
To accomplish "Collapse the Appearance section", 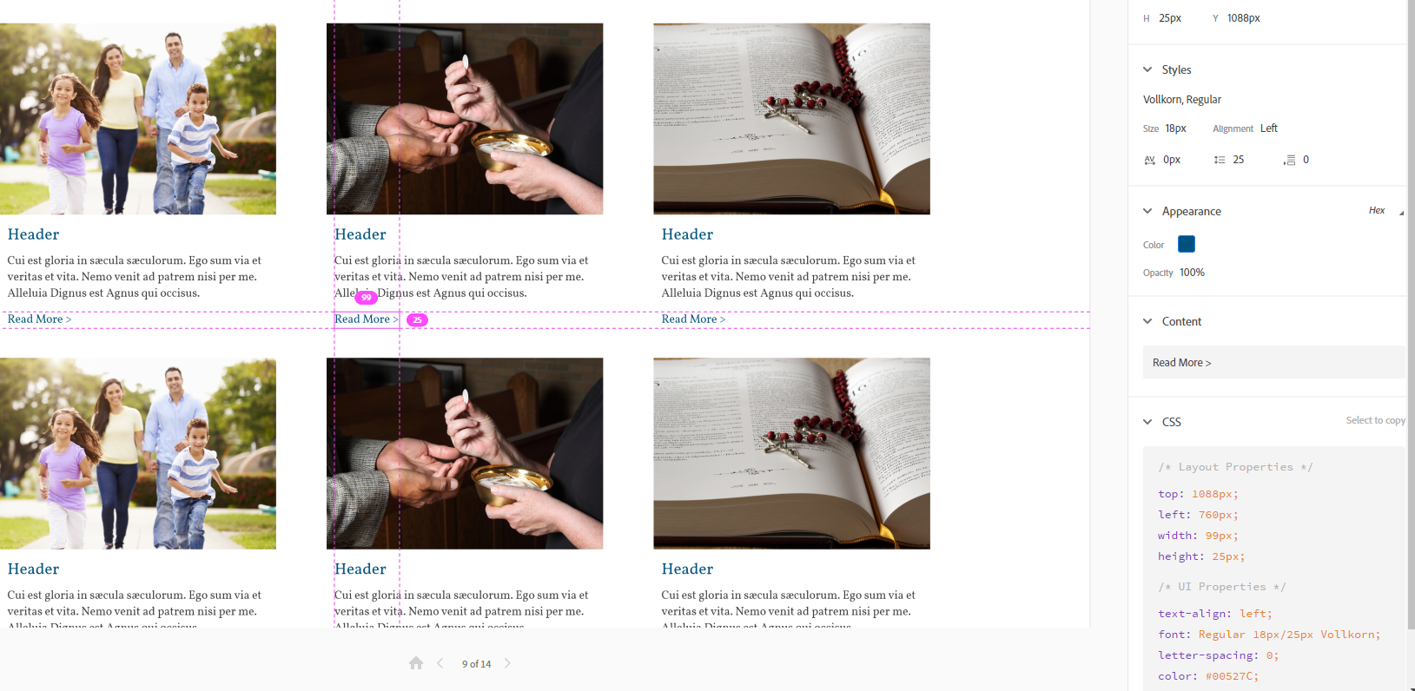I will click(1147, 211).
